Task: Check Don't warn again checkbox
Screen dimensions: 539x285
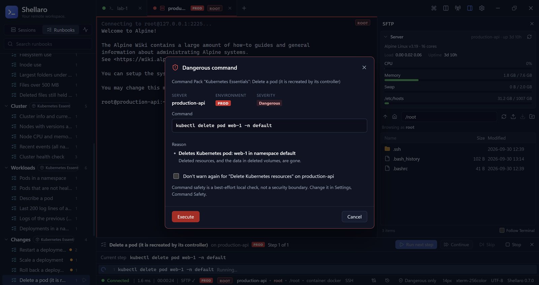Action: (176, 176)
